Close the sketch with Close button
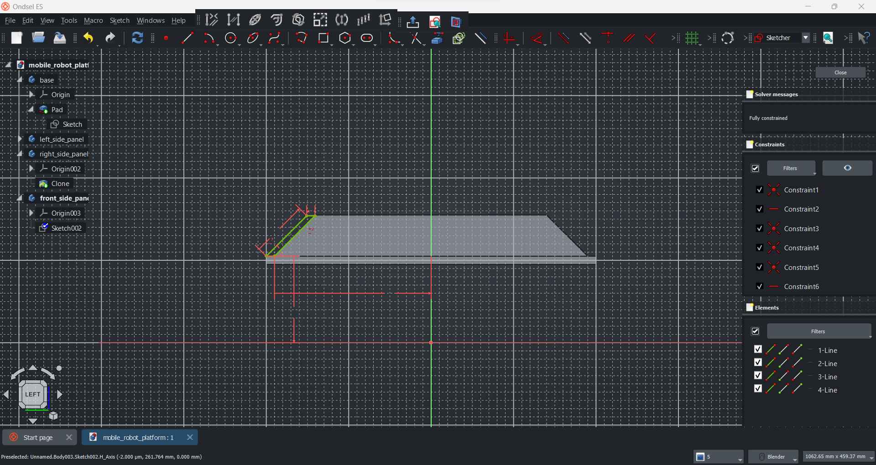 840,73
